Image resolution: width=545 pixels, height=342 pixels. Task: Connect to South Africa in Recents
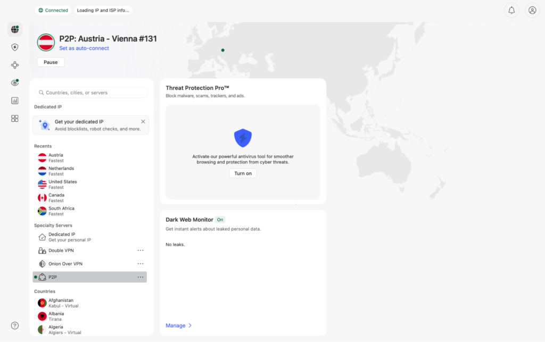click(89, 211)
